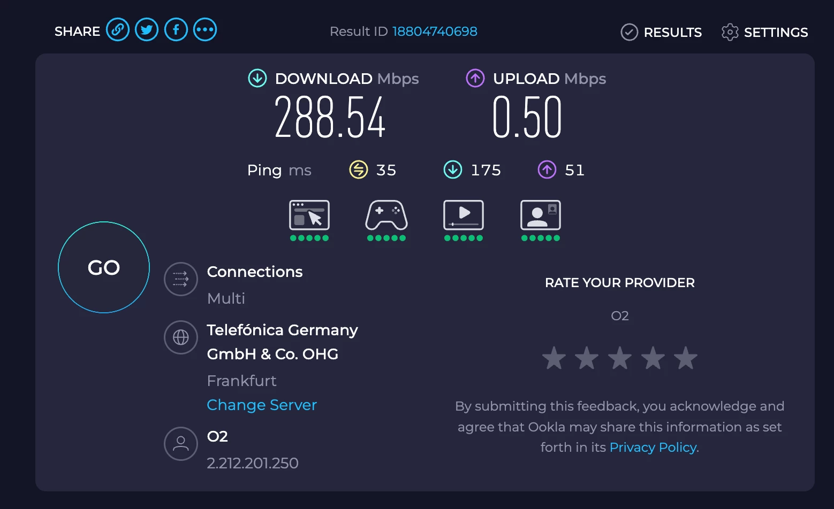834x509 pixels.
Task: Open the Privacy Policy link
Action: [653, 448]
